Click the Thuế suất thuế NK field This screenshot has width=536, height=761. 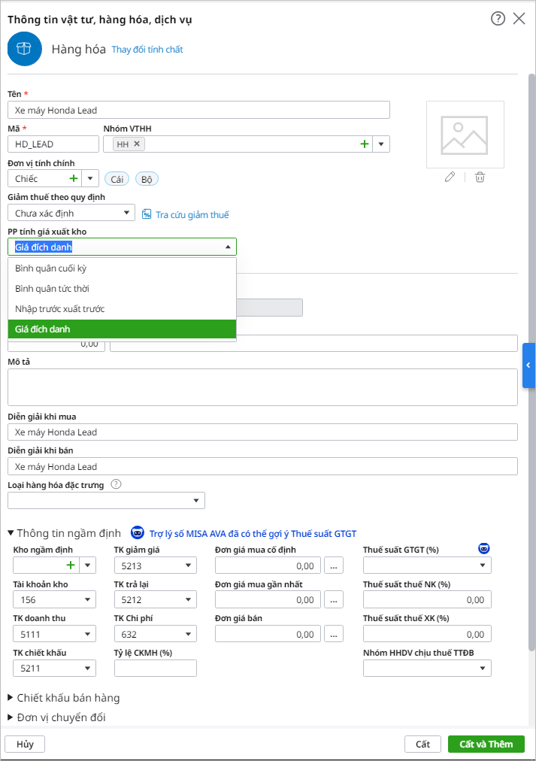(x=427, y=600)
